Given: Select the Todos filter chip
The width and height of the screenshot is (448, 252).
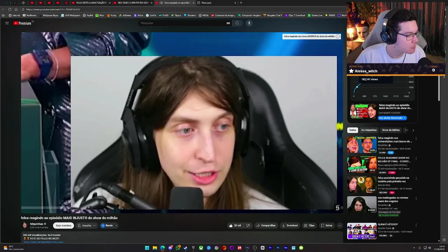Looking at the screenshot, I should (x=352, y=130).
